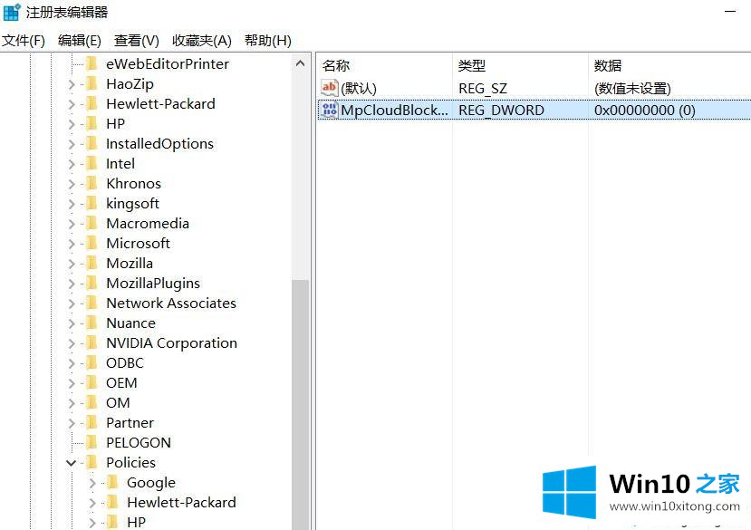This screenshot has height=530, width=751.
Task: Expand the Partner tree node
Action: pos(72,423)
